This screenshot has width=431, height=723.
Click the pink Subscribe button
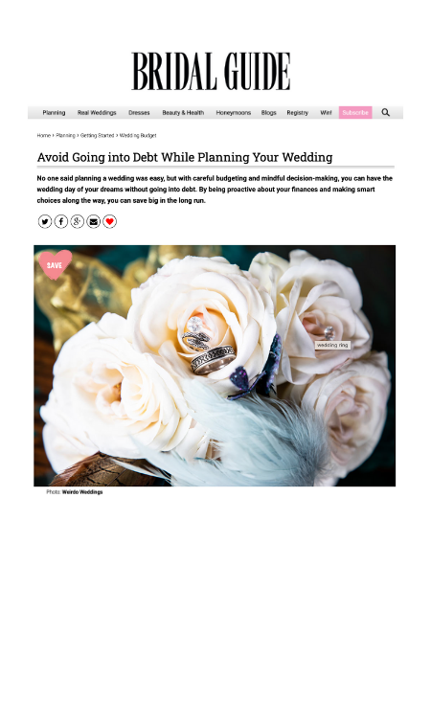(355, 112)
